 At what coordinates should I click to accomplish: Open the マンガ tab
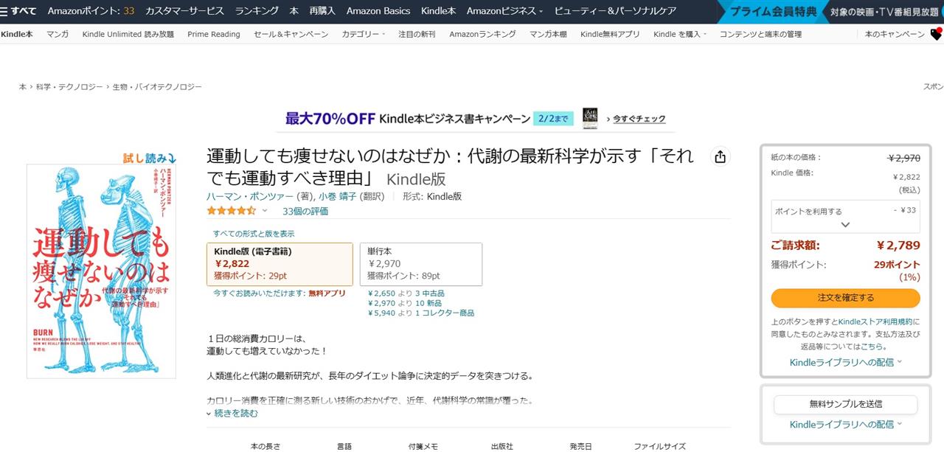pos(58,35)
